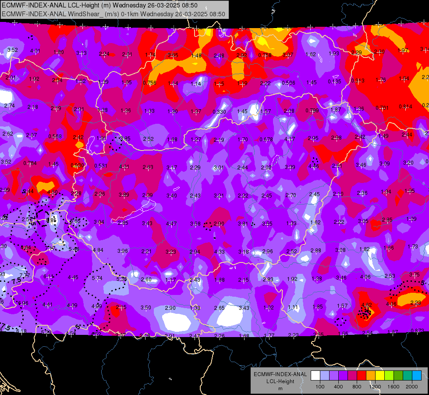Click the grid value 0.531
Image resolution: width=429 pixels, height=395 pixels.
[101, 166]
